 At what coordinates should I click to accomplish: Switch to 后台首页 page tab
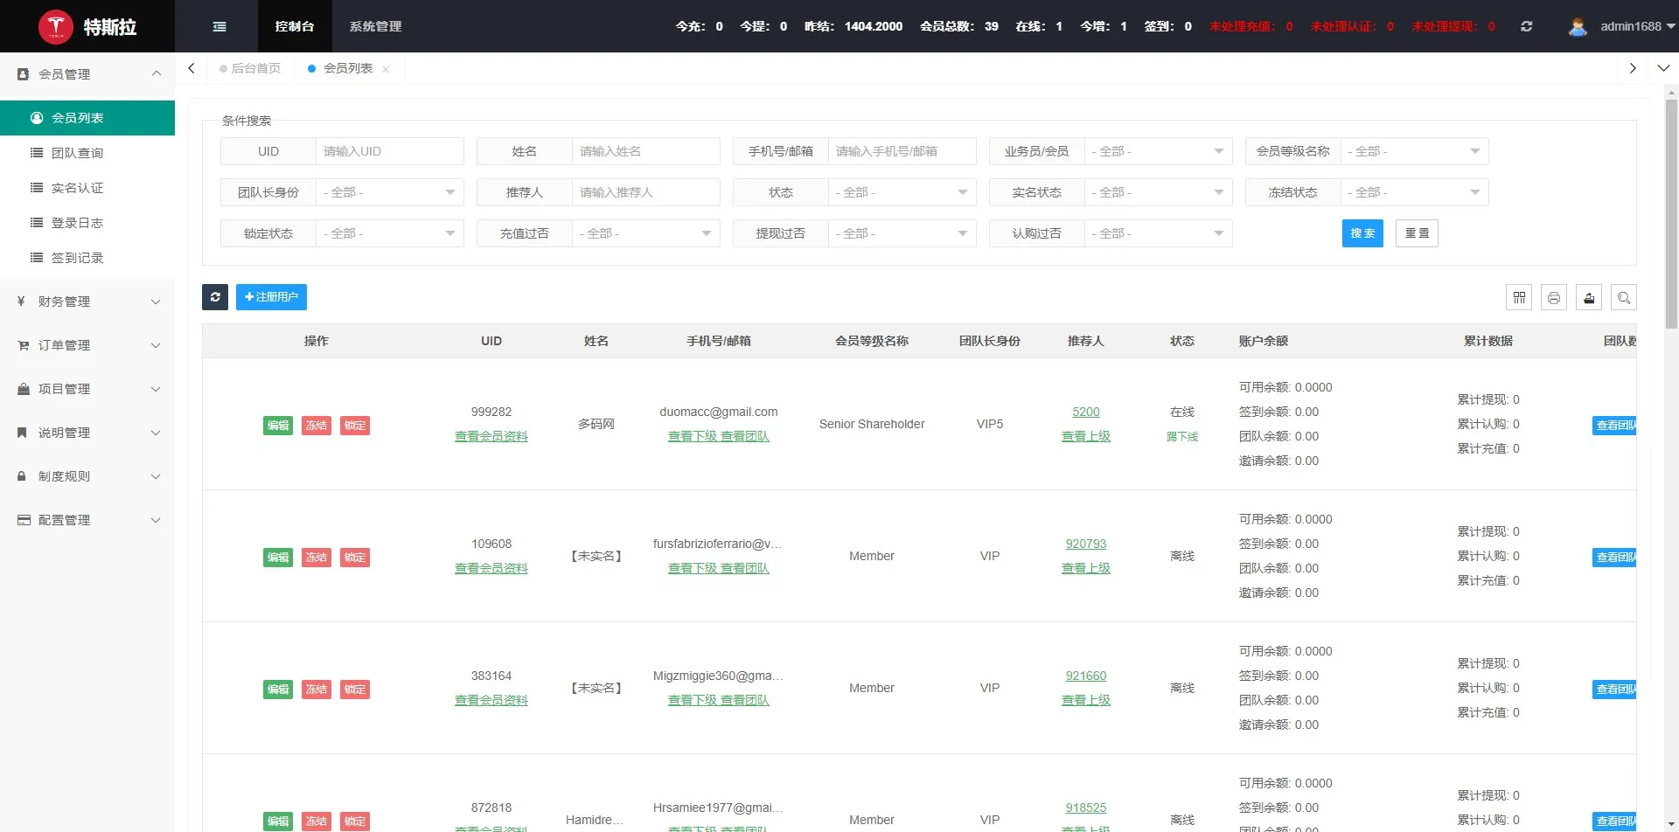251,68
